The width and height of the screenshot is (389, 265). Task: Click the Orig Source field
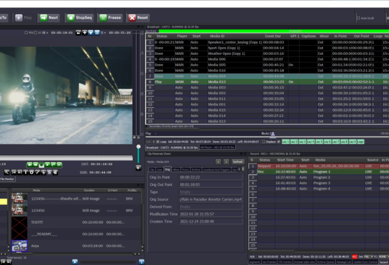click(211, 200)
